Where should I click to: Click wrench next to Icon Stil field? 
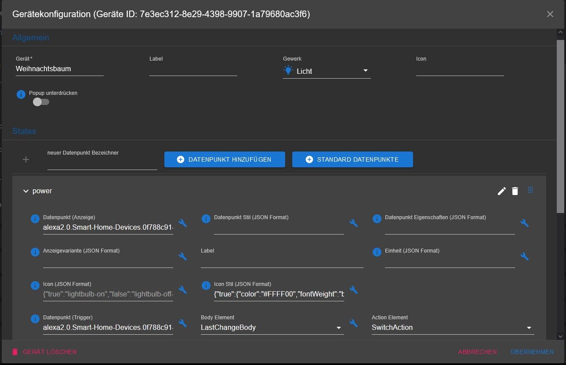[x=353, y=290]
